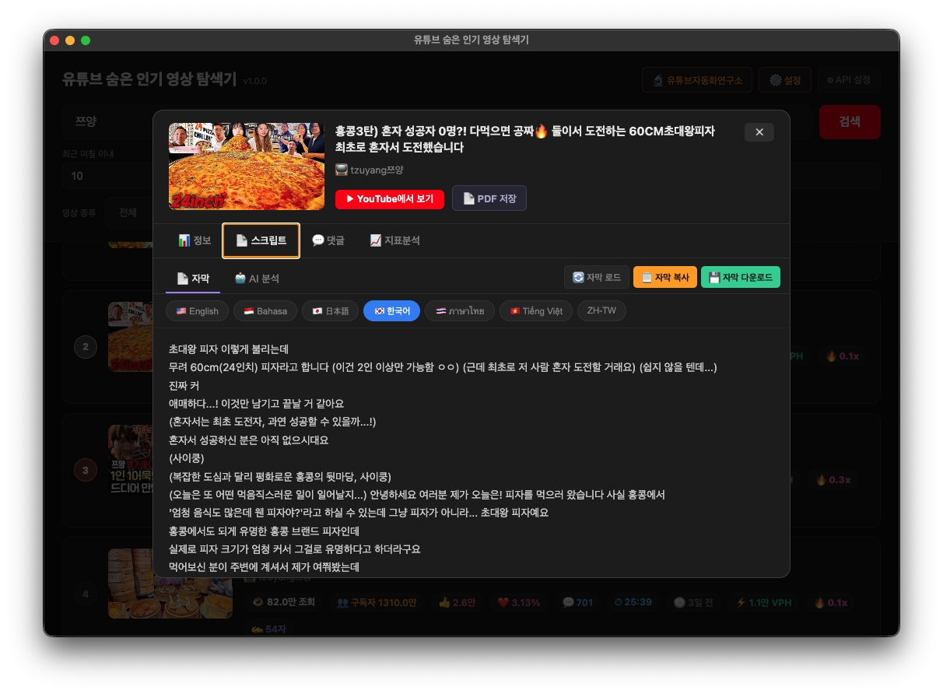Select the 스크립트 tab

(261, 240)
